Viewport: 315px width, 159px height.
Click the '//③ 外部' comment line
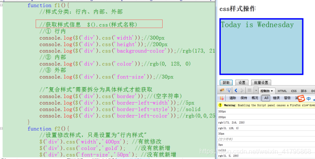[x=52, y=70]
